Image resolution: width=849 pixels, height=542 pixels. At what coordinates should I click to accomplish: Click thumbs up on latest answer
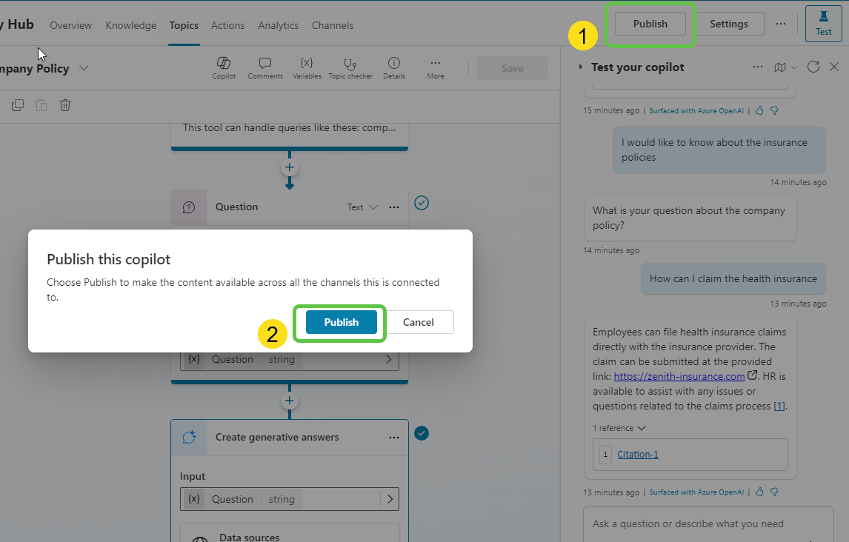pos(759,492)
